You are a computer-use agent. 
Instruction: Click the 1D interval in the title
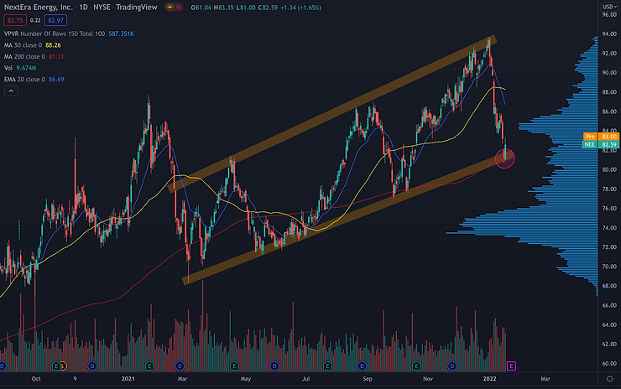coord(84,7)
